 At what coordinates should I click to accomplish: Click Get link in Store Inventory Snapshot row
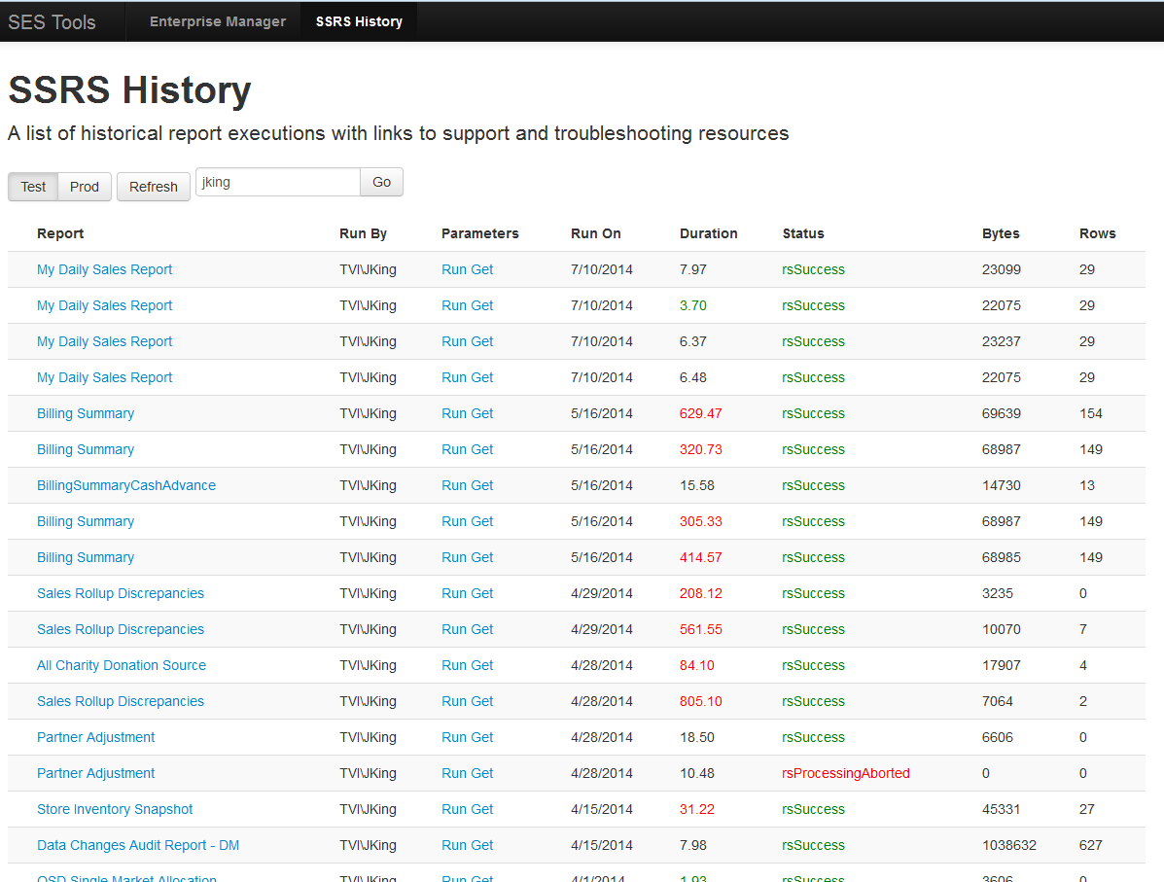coord(481,809)
